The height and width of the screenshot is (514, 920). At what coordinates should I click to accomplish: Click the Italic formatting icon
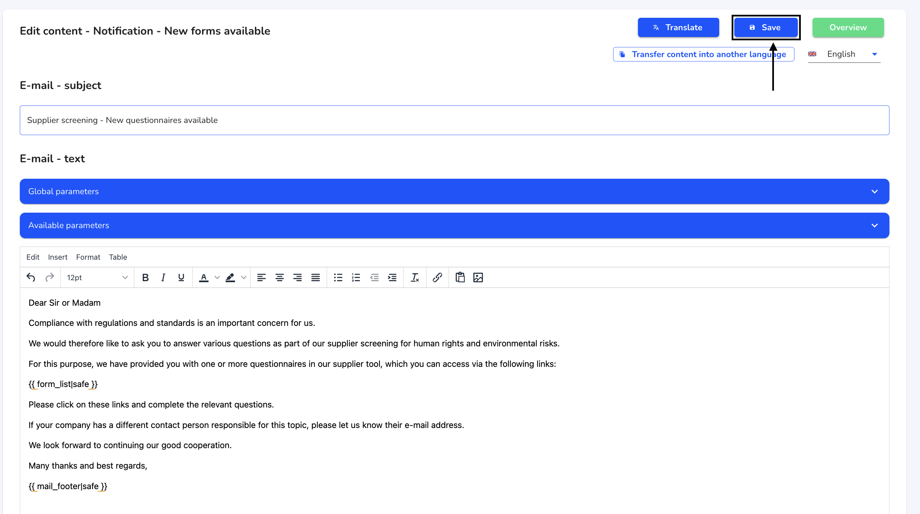(x=163, y=277)
